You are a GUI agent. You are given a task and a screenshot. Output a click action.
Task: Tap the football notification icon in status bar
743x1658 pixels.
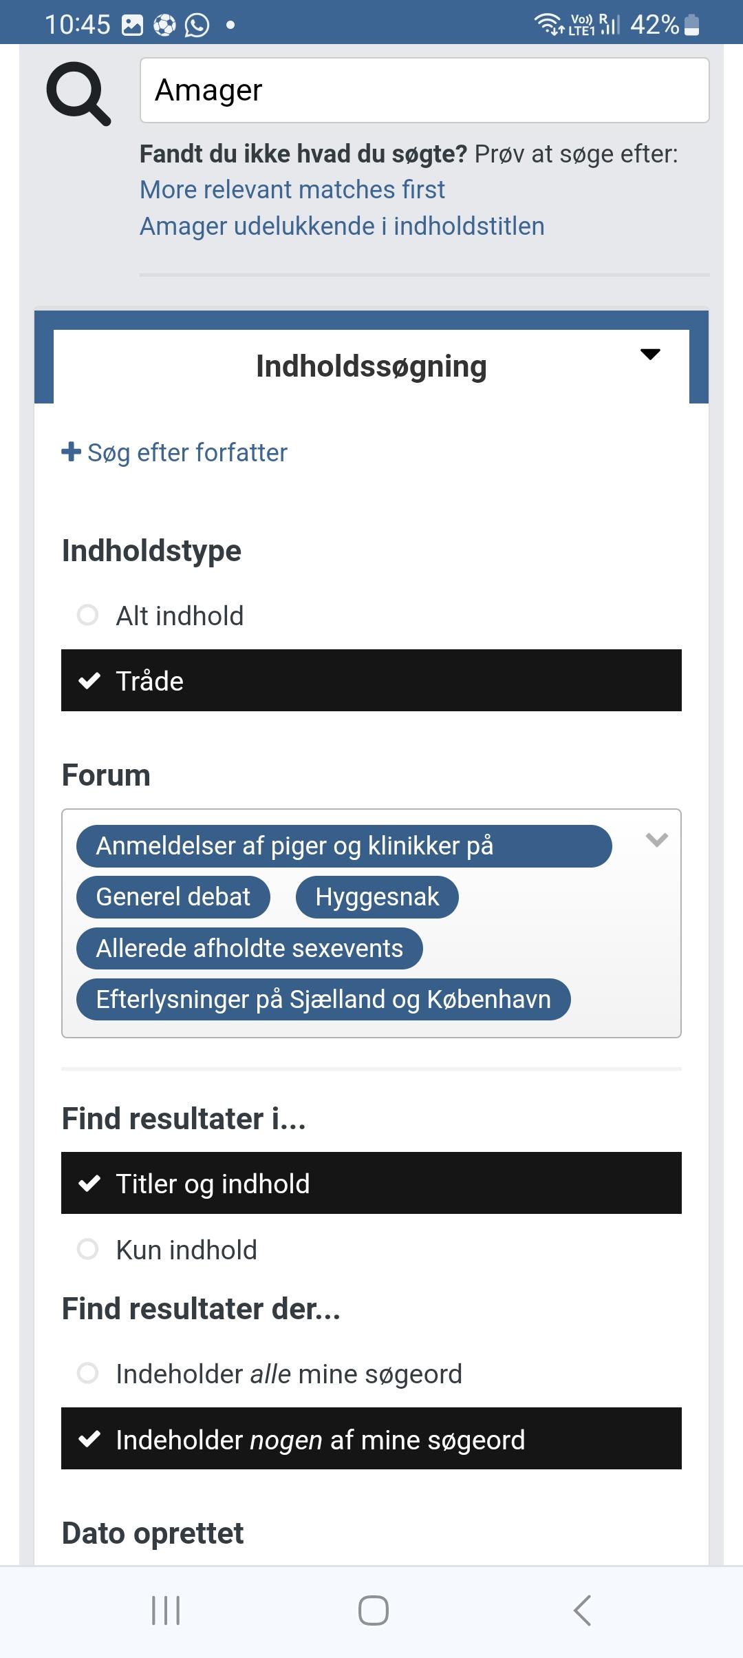(164, 25)
